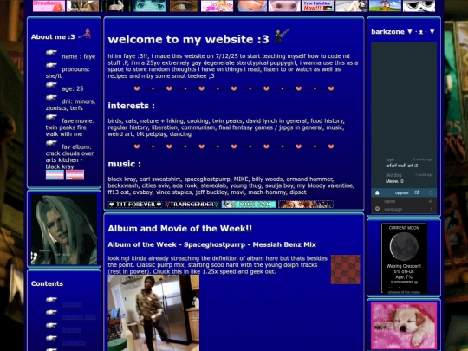The width and height of the screenshot is (468, 351).
Task: Click the green hill sky banner
Action: [x=386, y=6]
